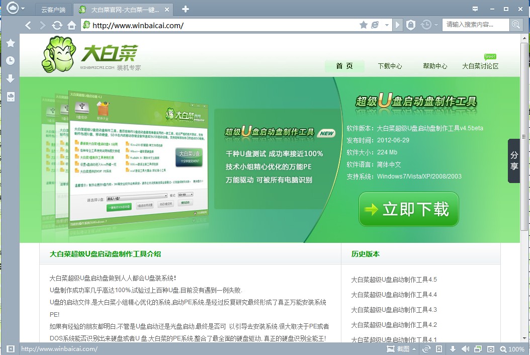Open the favorites star in the sidebar
The image size is (530, 355).
(10, 43)
